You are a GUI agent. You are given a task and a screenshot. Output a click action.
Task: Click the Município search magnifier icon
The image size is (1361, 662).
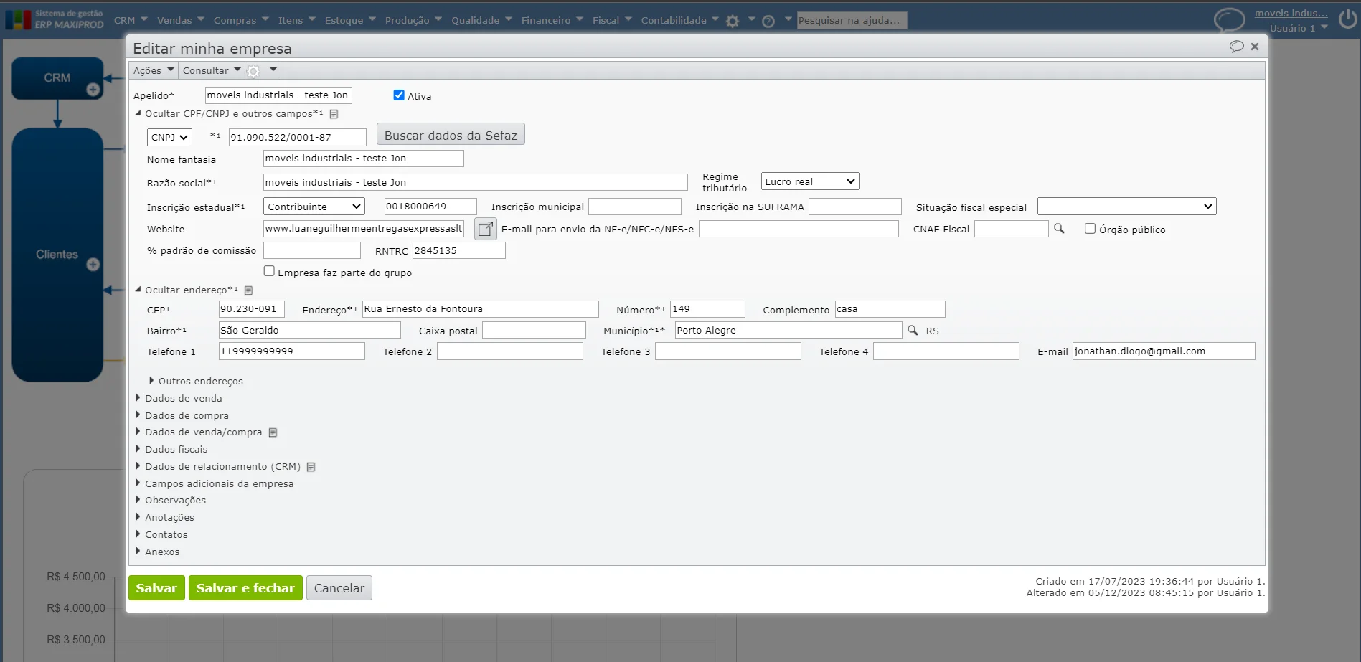(x=913, y=330)
